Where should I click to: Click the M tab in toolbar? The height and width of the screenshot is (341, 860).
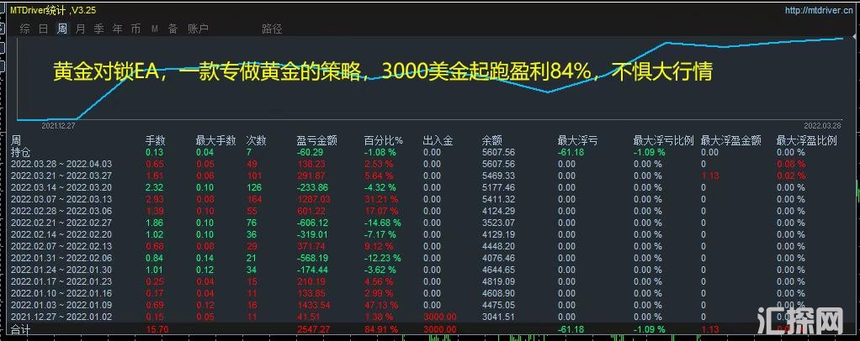point(154,29)
